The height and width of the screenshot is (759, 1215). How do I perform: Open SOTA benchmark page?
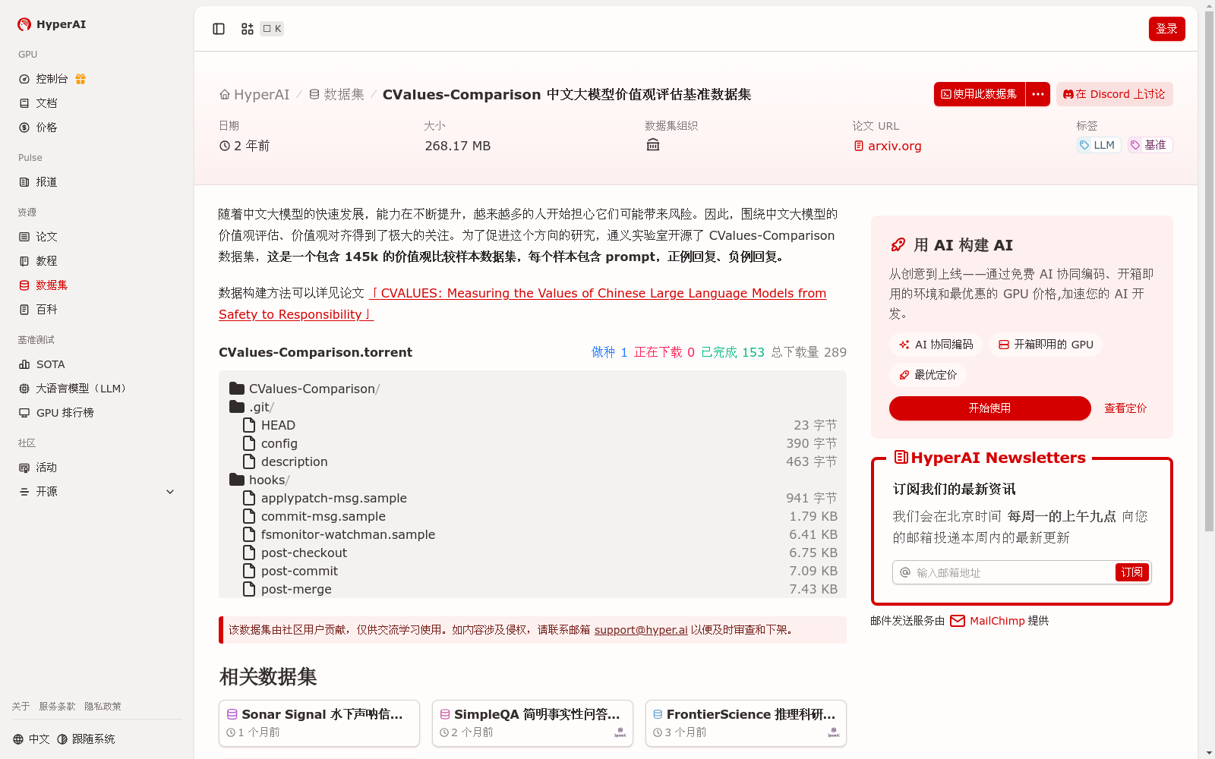click(x=42, y=364)
